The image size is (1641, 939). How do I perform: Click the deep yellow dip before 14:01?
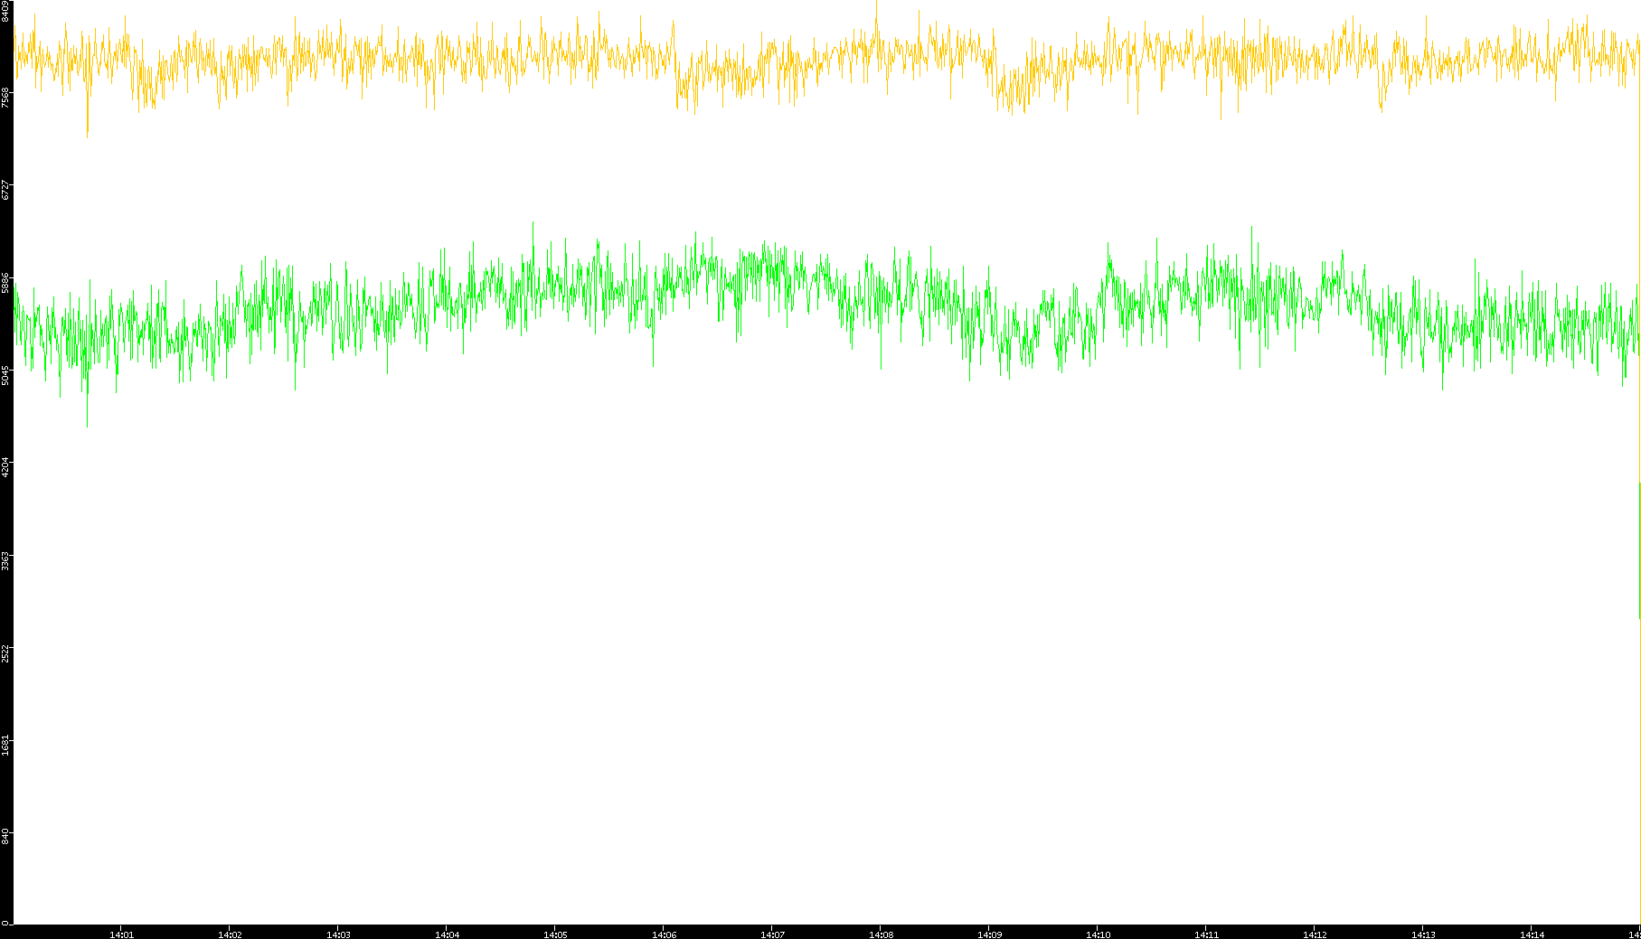(x=88, y=134)
